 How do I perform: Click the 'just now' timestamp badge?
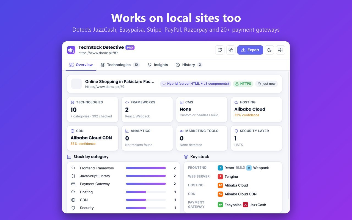tap(266, 84)
